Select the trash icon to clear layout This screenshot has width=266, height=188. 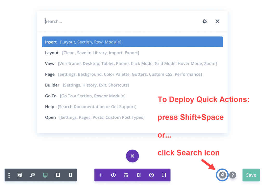click(x=126, y=175)
